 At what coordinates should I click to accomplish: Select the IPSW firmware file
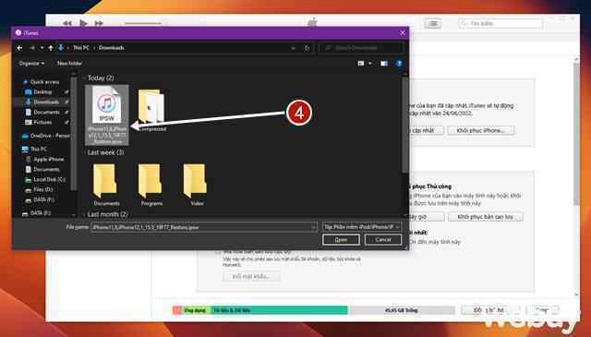click(x=107, y=115)
